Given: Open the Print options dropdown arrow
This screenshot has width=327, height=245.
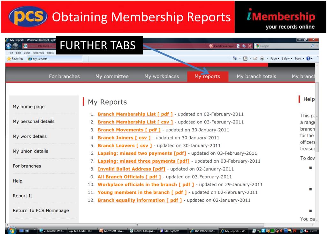Looking at the screenshot, I should (x=267, y=59).
